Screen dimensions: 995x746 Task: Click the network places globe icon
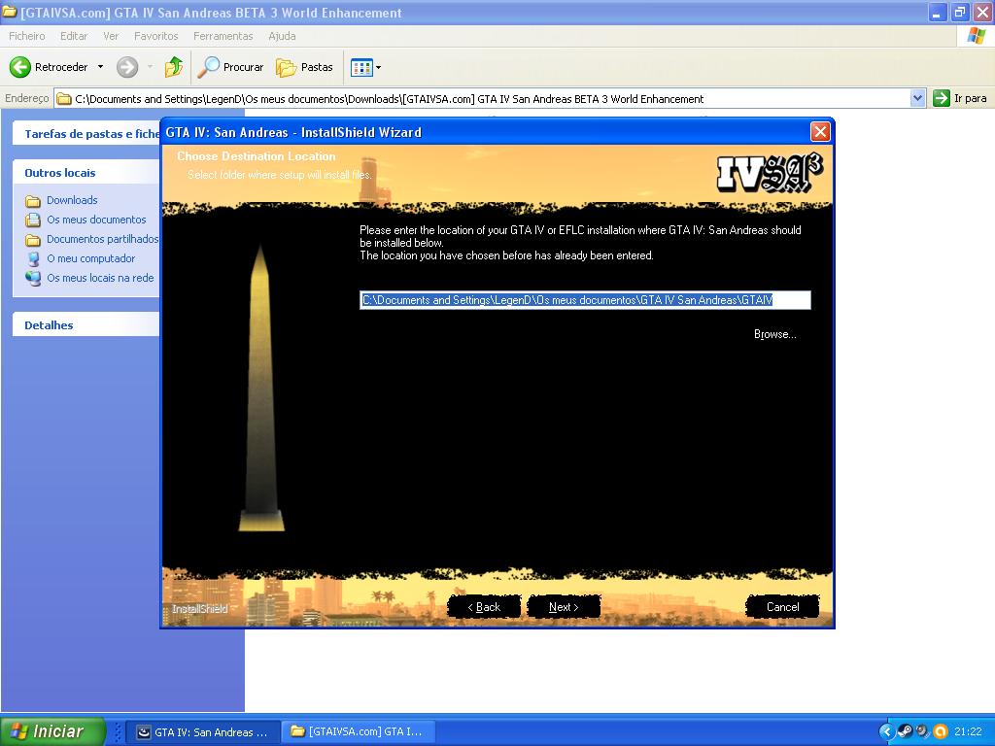click(x=32, y=278)
